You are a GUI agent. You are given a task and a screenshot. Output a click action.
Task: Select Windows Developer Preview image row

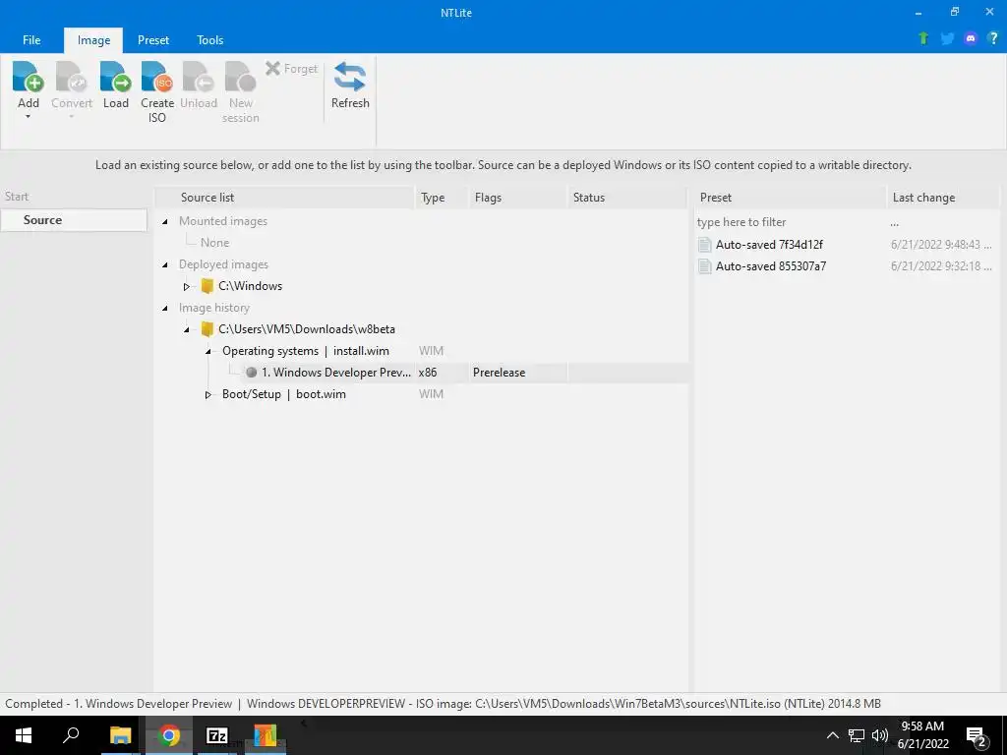(466, 373)
